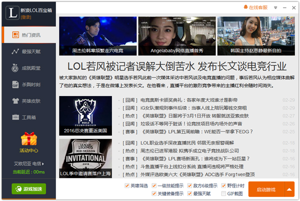Viewport: 300px width, 201px height.
Task: Expand the 启动游戏 button's arrow
Action: tap(289, 189)
